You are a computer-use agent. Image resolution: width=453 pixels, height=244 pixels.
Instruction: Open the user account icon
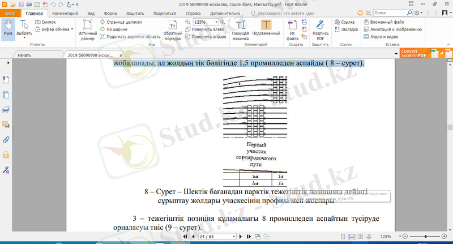click(445, 13)
